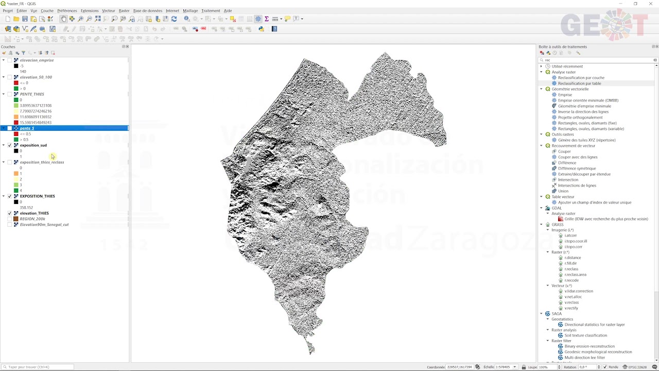Viewport: 659px width, 371px height.
Task: Open layer styling panel in Couches
Action: 4,53
